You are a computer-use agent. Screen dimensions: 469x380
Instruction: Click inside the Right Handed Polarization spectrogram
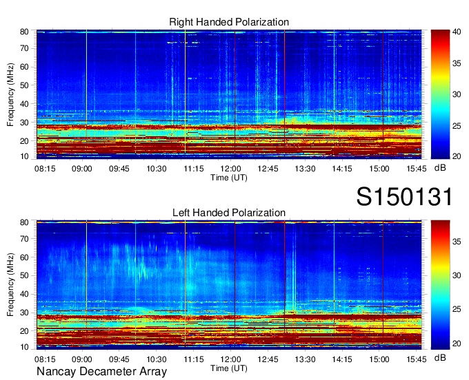[x=229, y=94]
